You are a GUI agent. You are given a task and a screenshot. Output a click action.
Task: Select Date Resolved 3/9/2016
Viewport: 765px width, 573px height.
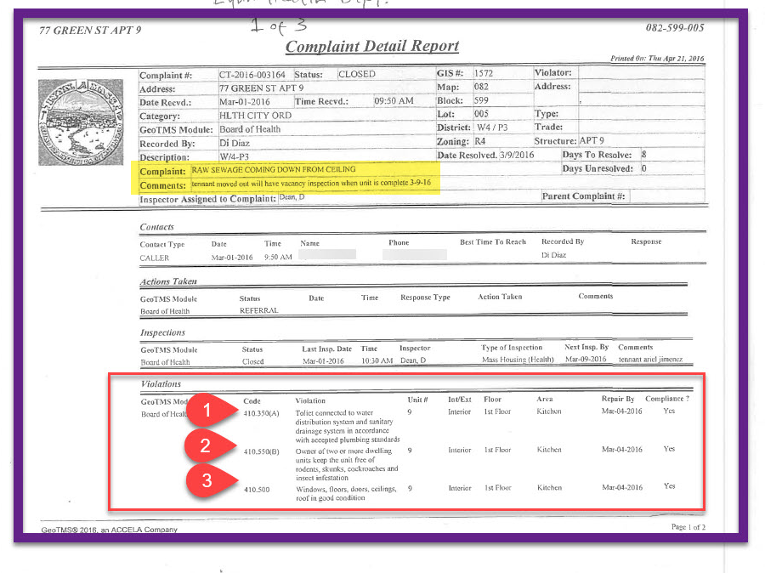[517, 155]
